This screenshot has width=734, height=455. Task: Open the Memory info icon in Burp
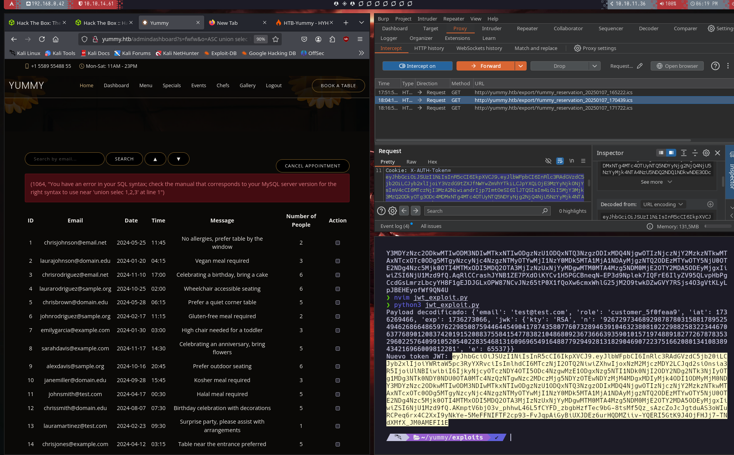tap(650, 226)
